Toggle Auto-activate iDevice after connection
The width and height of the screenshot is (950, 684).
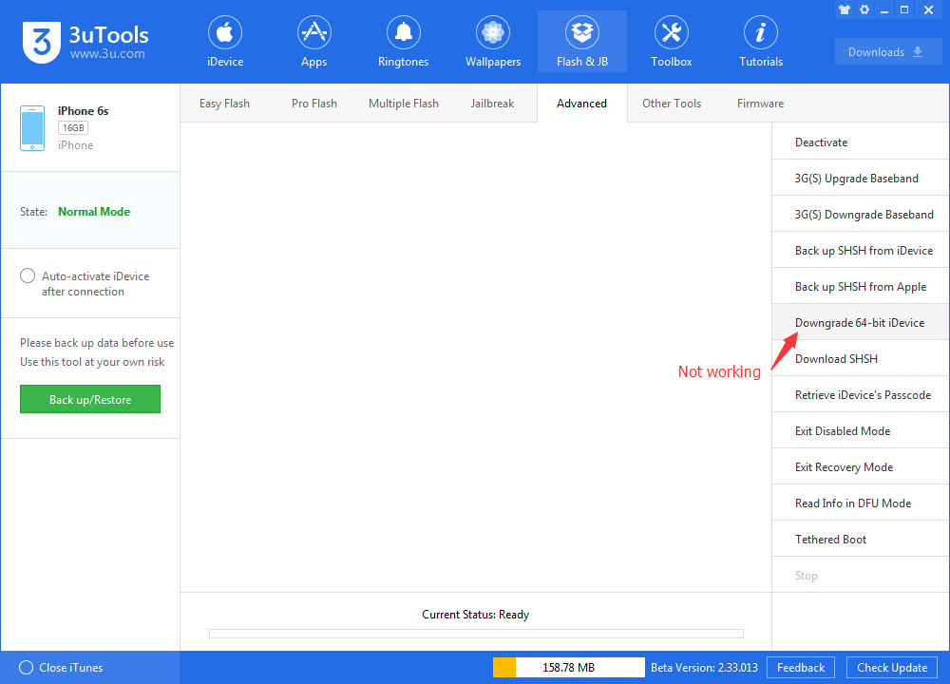pyautogui.click(x=28, y=275)
